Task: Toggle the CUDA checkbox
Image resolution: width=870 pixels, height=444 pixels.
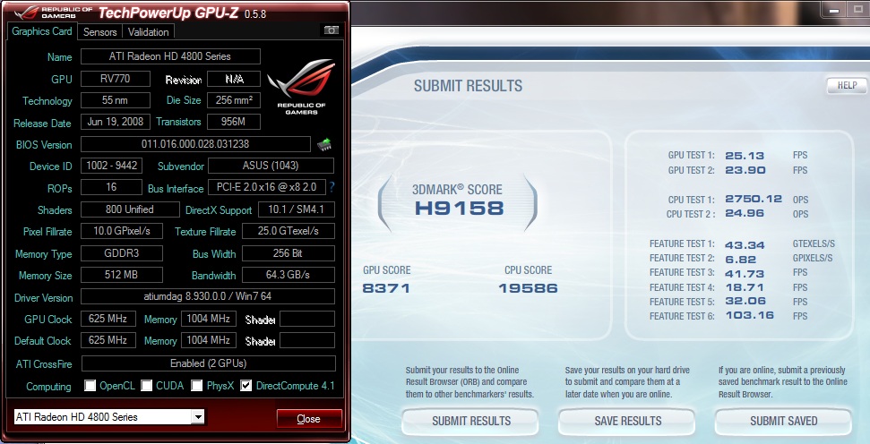Action: tap(146, 385)
